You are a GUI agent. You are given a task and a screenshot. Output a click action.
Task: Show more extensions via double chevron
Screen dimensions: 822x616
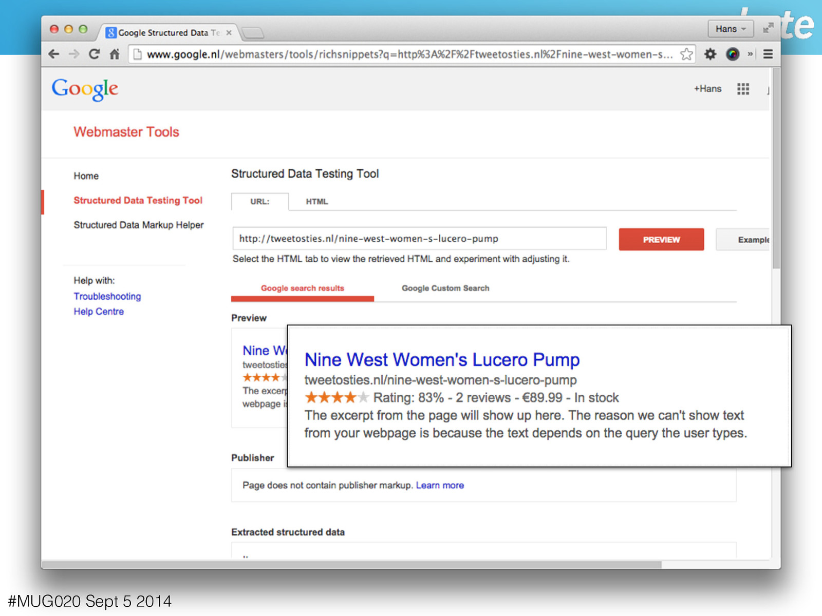(x=750, y=54)
